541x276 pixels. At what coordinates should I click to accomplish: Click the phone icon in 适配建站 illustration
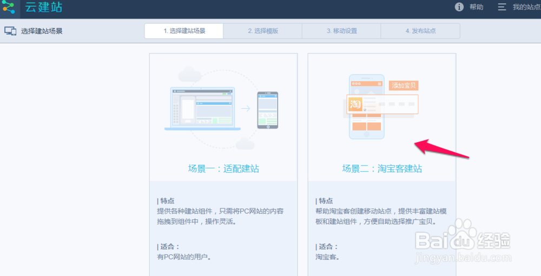tap(268, 110)
